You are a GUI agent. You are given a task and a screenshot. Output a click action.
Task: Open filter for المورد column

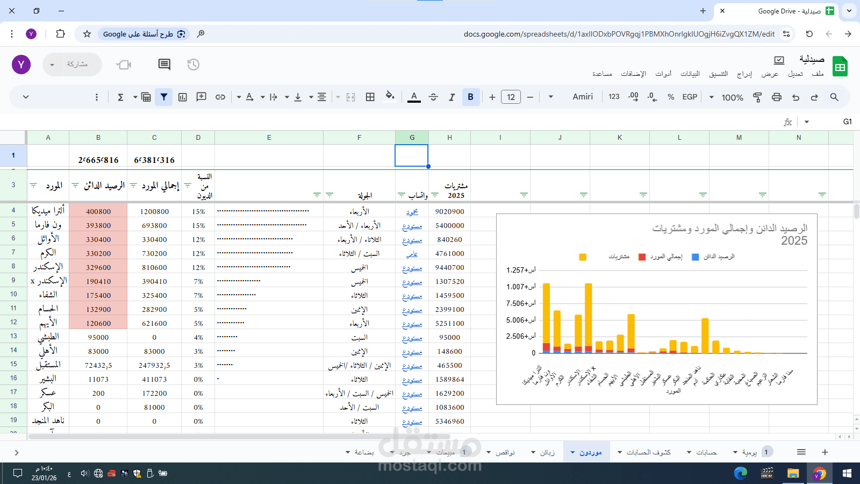33,186
